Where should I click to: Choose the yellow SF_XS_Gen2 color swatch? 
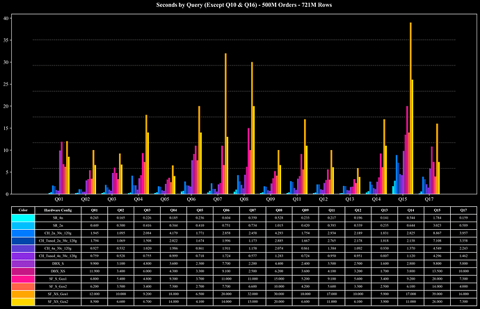click(x=22, y=301)
